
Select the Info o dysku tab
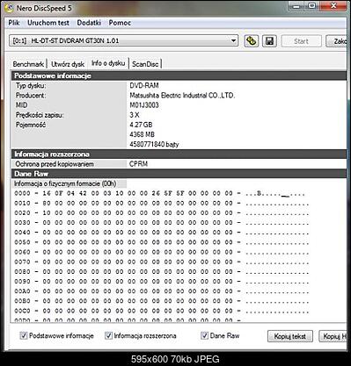click(108, 63)
